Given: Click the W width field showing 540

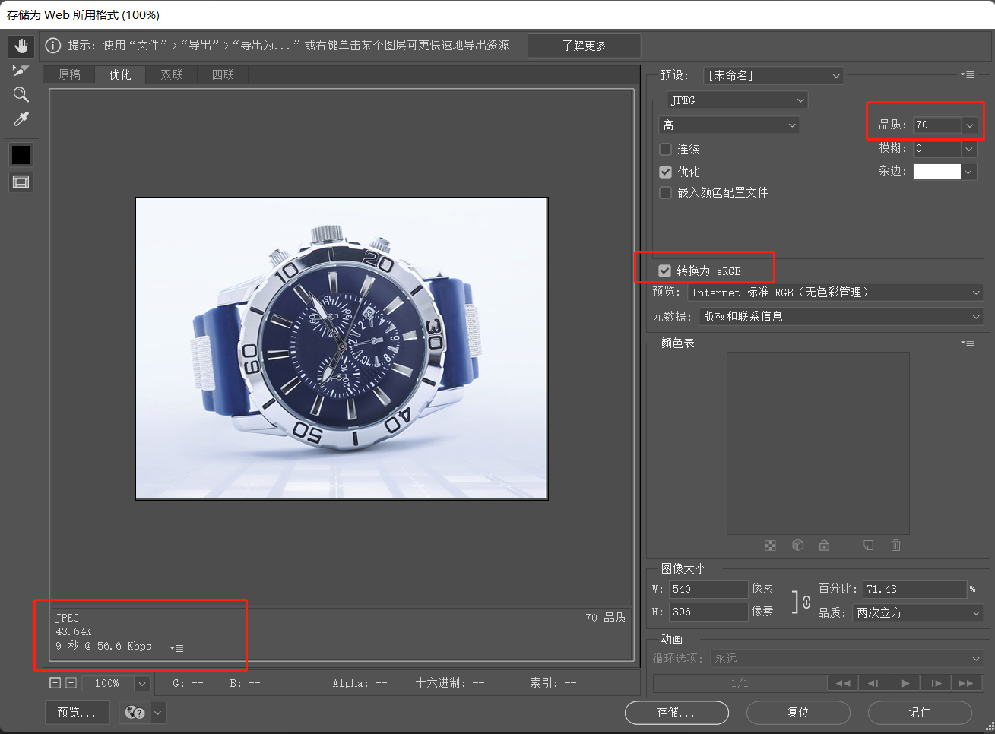Looking at the screenshot, I should point(708,589).
